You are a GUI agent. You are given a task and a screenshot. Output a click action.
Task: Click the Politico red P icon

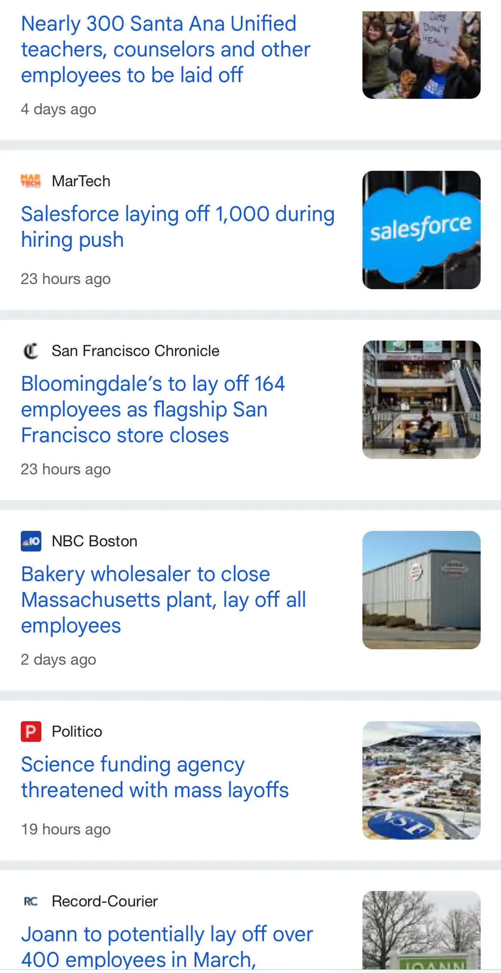[31, 731]
